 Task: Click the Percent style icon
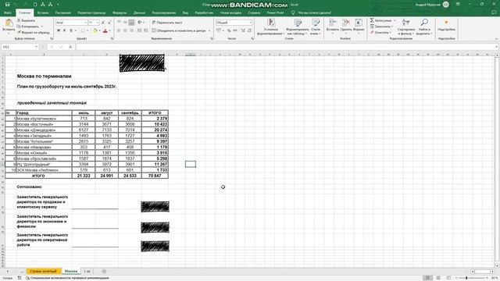[229, 30]
